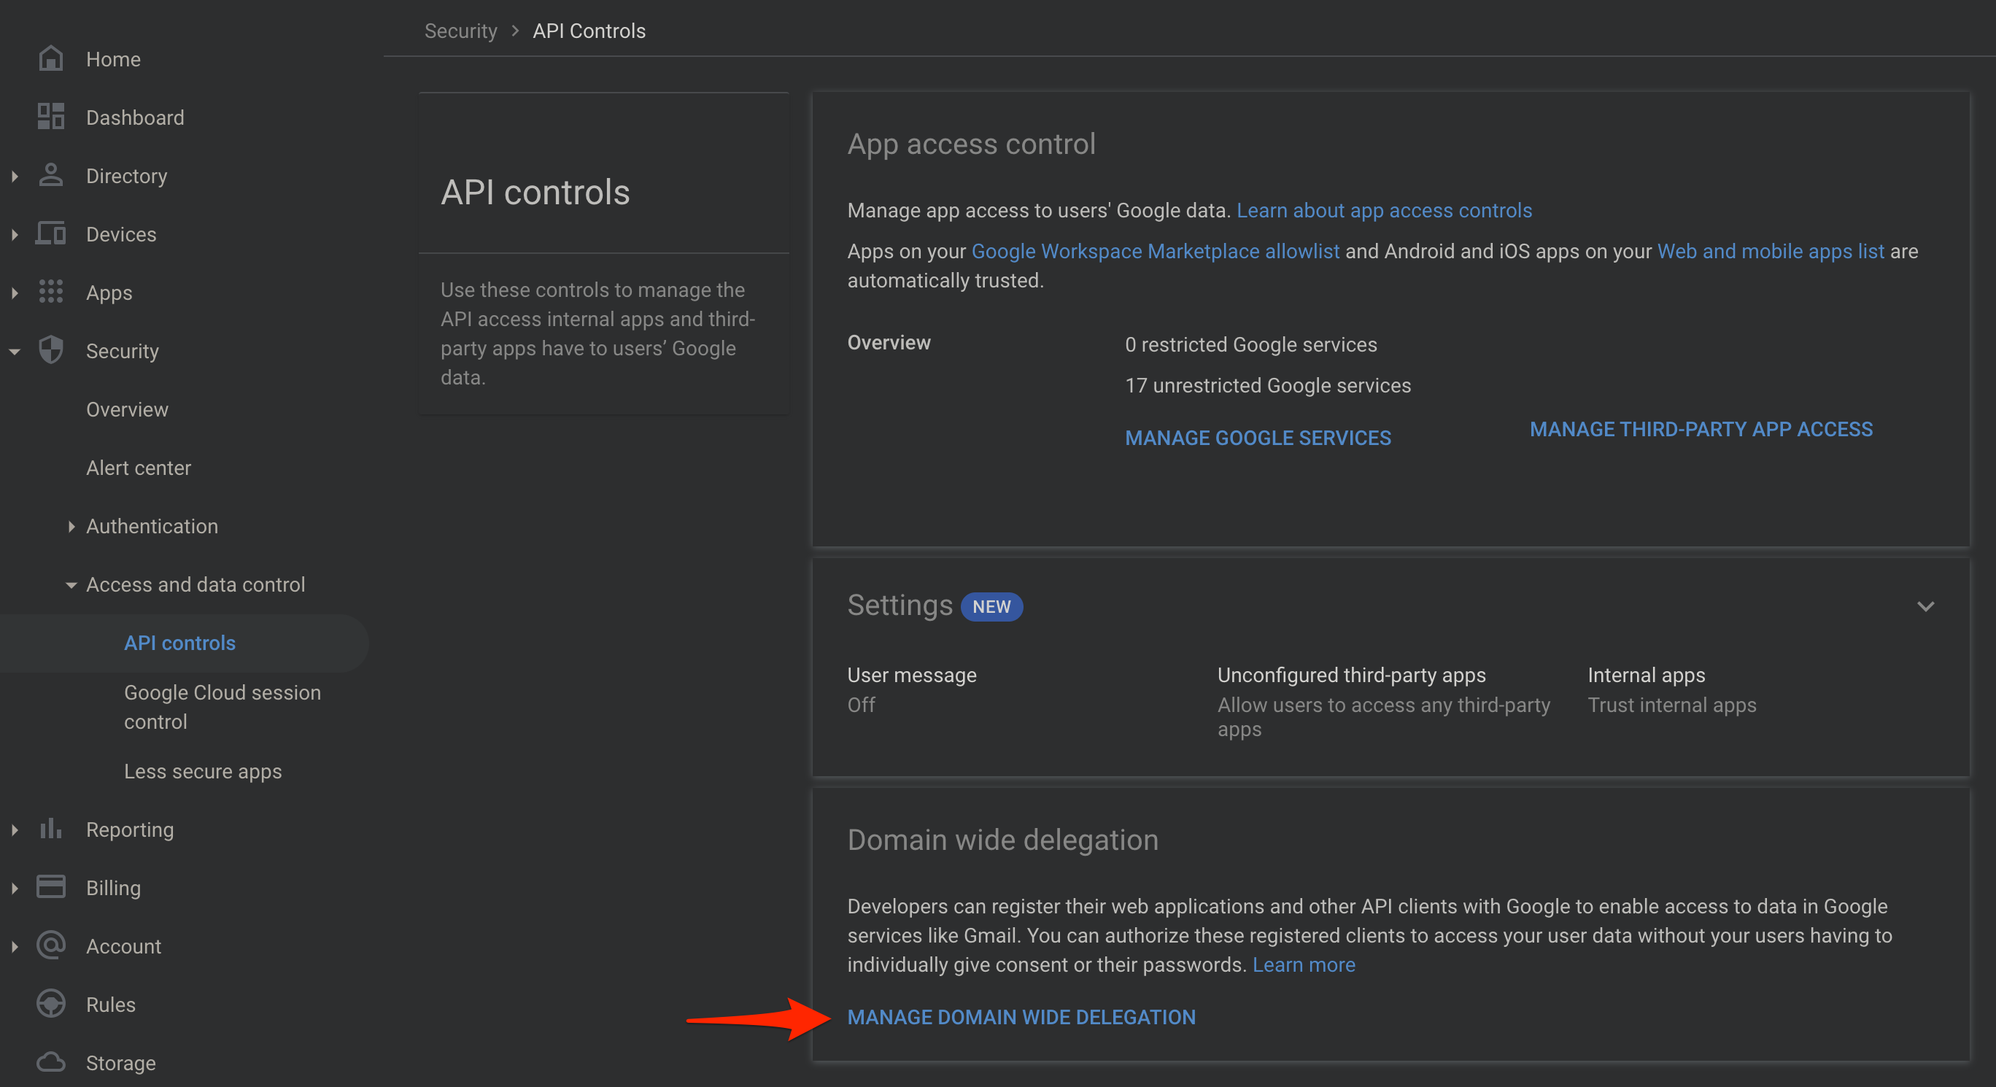1996x1087 pixels.
Task: Click Learn more link in delegation section
Action: click(x=1304, y=964)
